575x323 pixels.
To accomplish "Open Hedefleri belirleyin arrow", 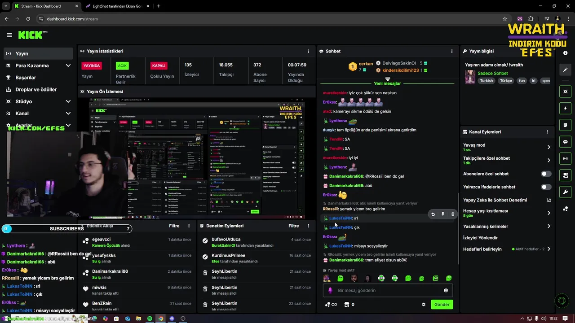I will [x=549, y=249].
